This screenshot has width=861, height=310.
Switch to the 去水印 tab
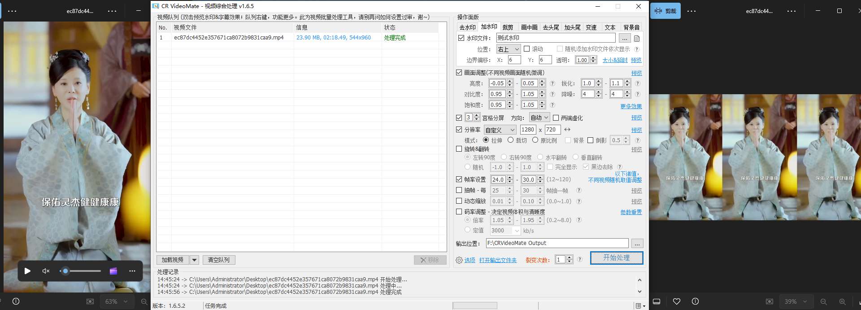[x=467, y=27]
